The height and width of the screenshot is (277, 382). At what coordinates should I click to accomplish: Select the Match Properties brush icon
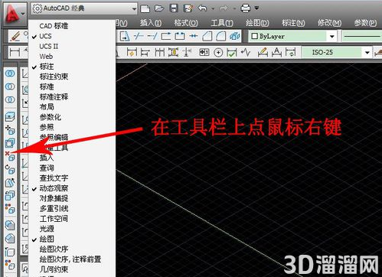(x=15, y=36)
